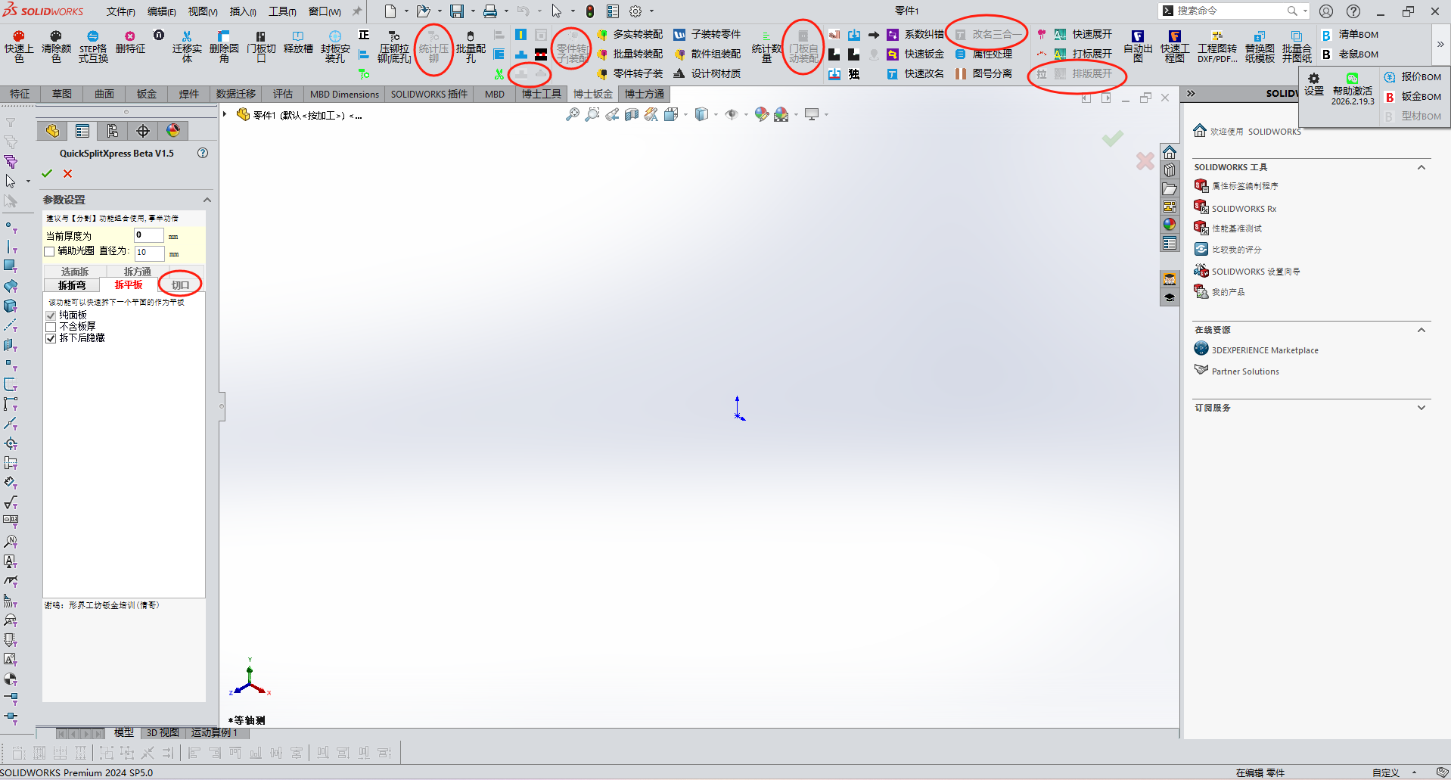Open 设置 gear in the floating panel
1451x780 pixels.
pos(1314,79)
